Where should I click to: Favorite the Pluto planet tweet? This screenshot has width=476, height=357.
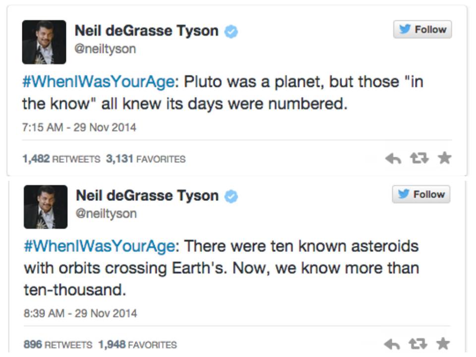pyautogui.click(x=445, y=158)
